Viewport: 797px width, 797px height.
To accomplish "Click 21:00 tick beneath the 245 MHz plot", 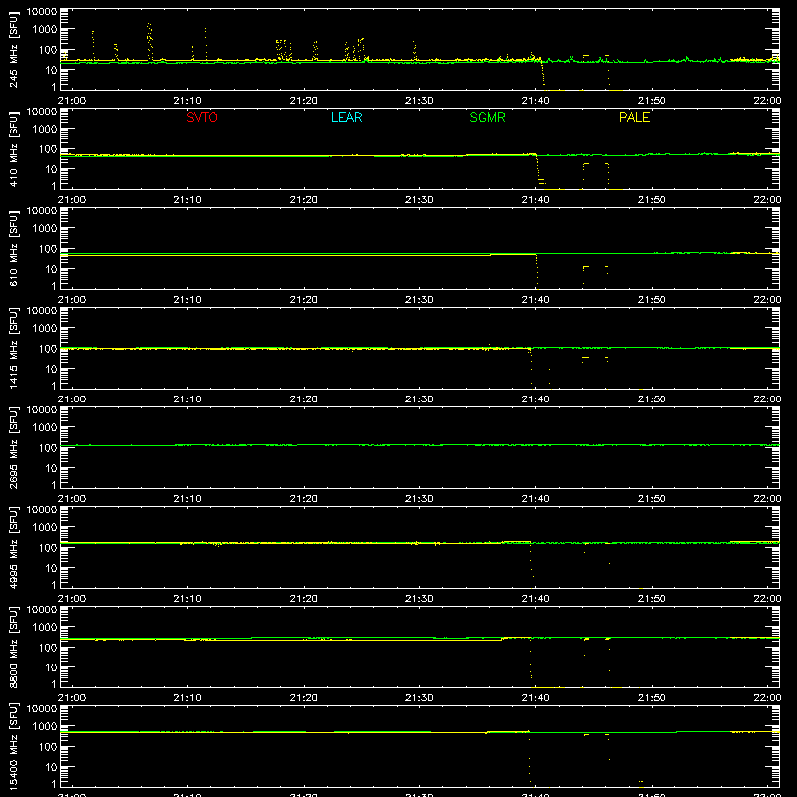I will point(72,101).
